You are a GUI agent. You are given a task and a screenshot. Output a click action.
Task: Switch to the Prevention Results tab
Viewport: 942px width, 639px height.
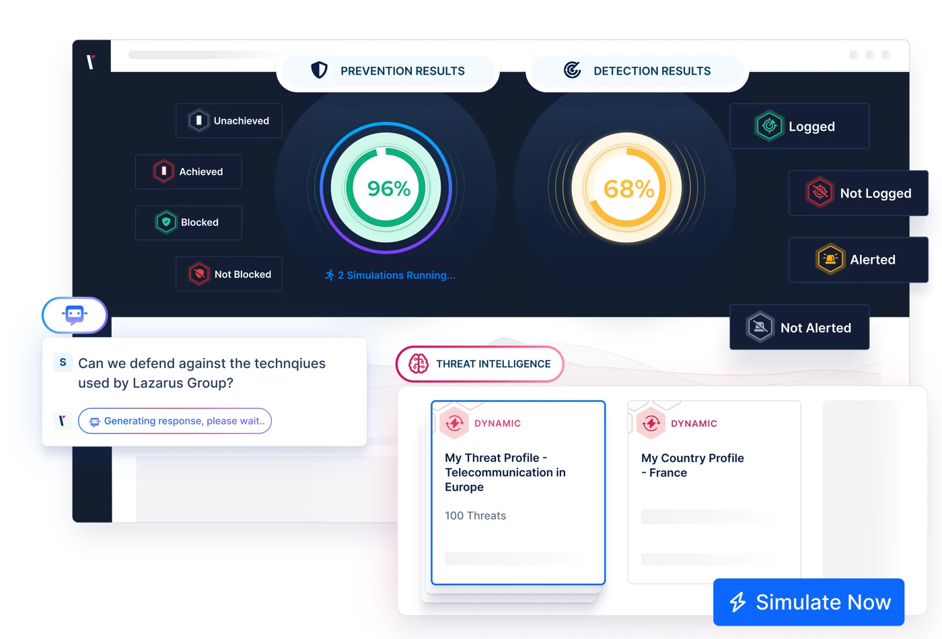pos(402,70)
